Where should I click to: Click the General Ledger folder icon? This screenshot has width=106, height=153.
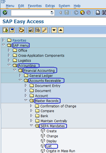point(26,76)
